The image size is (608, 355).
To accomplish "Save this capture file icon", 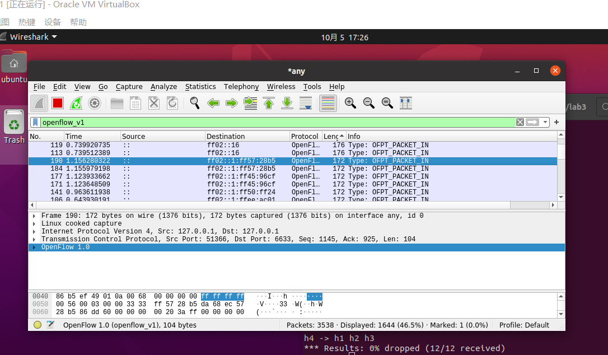I will (135, 103).
